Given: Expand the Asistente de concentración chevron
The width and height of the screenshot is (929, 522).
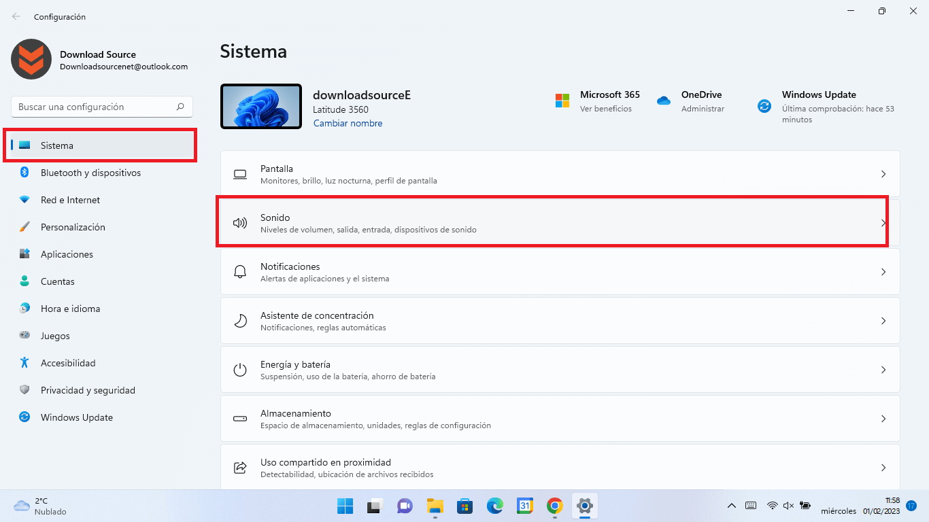Looking at the screenshot, I should click(x=883, y=321).
